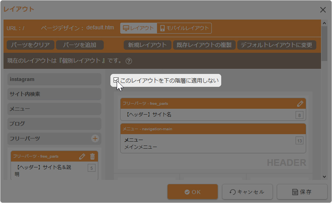Viewport: 332px width, 203px height.
Task: Click the 保存 save button
Action: (x=302, y=192)
